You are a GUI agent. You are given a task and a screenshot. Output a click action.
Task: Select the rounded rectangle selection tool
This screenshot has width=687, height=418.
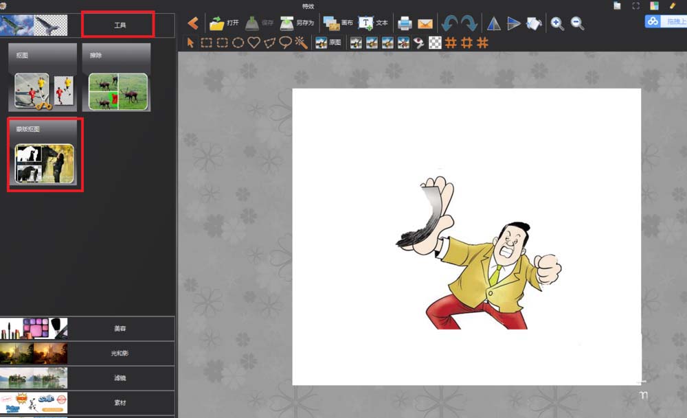click(223, 43)
